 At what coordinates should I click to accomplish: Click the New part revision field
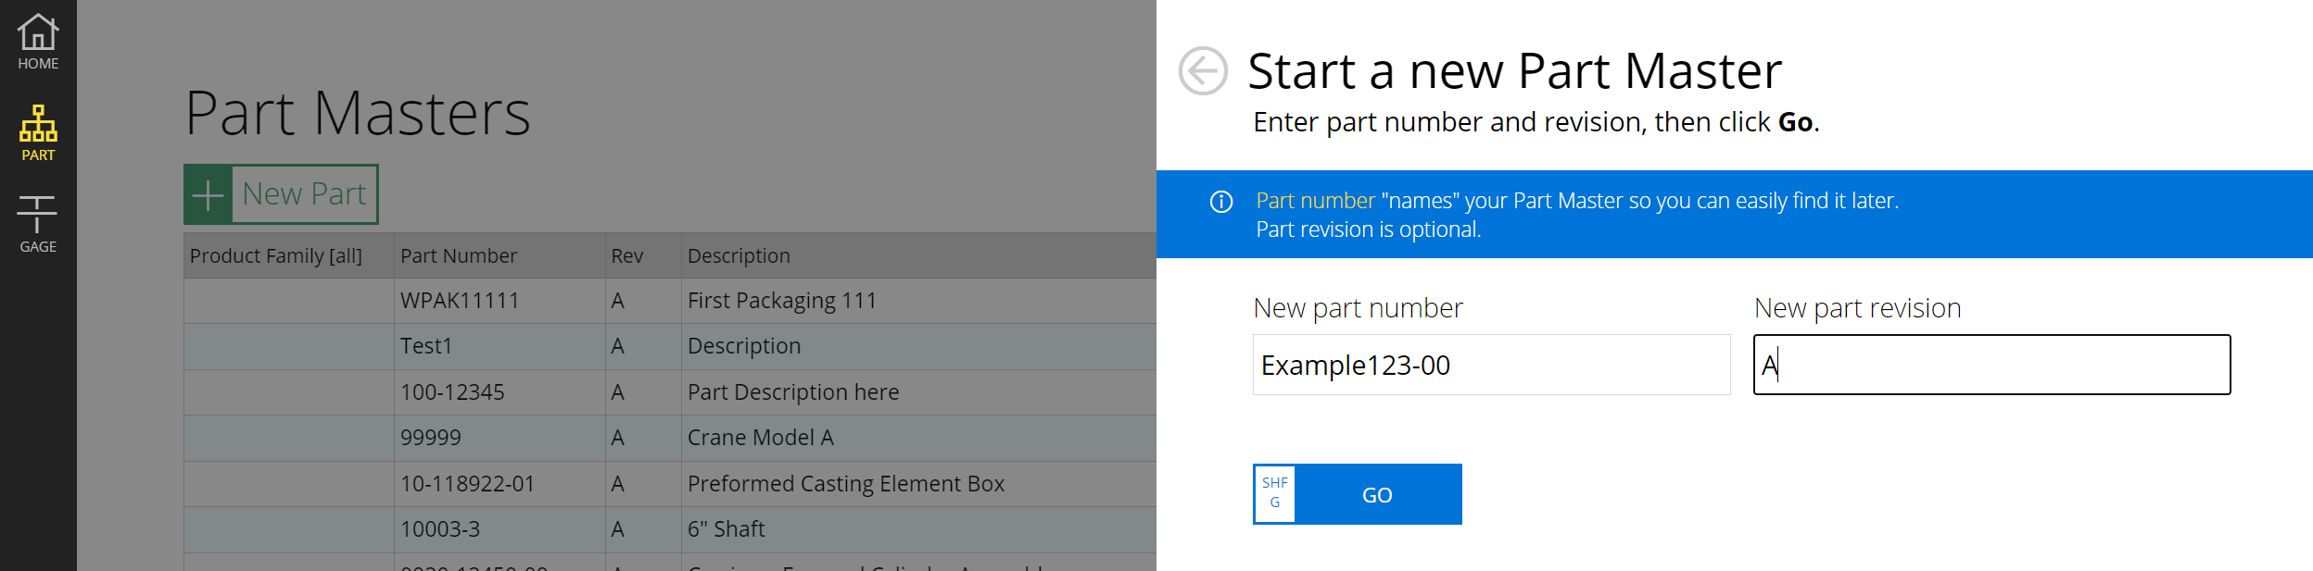point(1991,366)
